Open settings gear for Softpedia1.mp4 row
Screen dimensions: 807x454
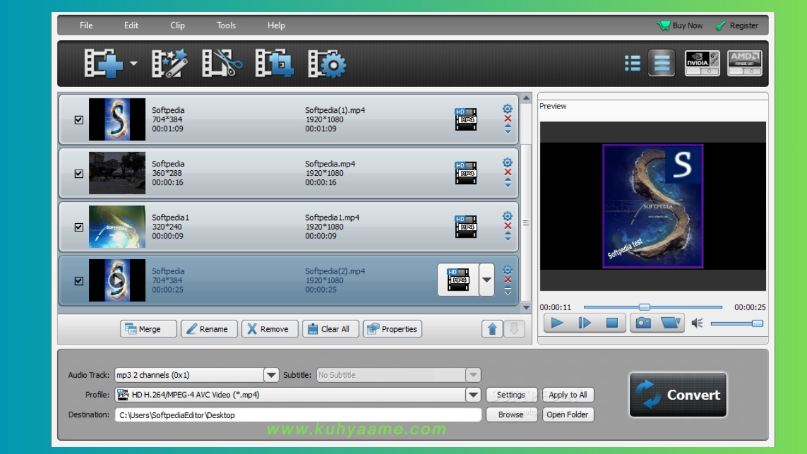[508, 216]
